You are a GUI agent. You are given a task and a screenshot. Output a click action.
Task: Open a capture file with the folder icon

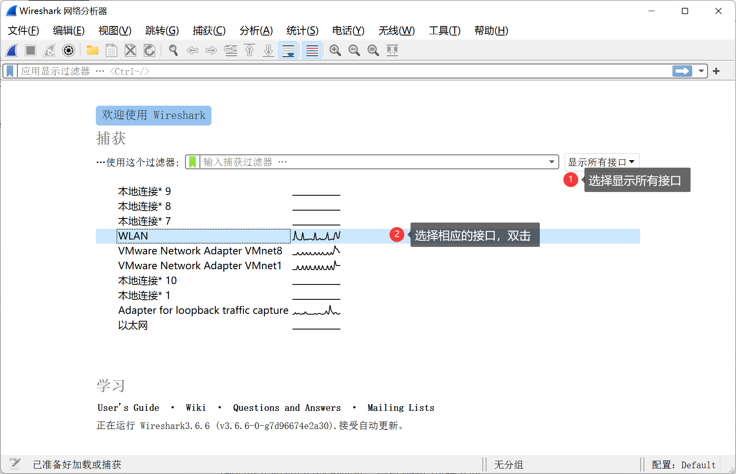[x=93, y=50]
